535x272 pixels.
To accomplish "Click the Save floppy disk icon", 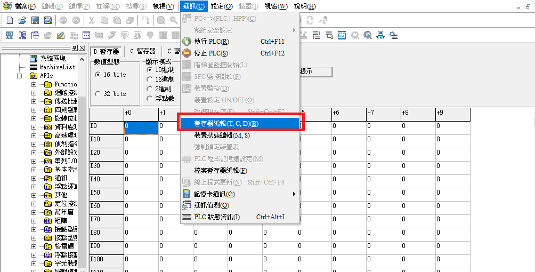I will [35, 20].
